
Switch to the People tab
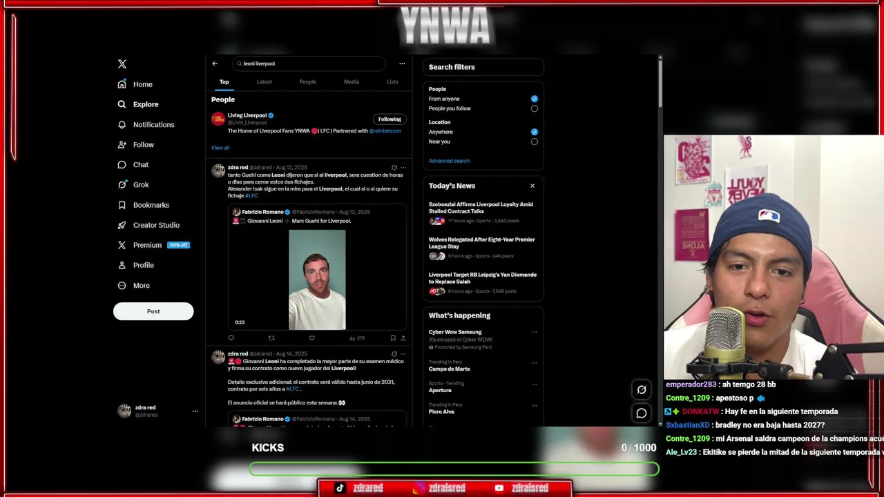308,82
